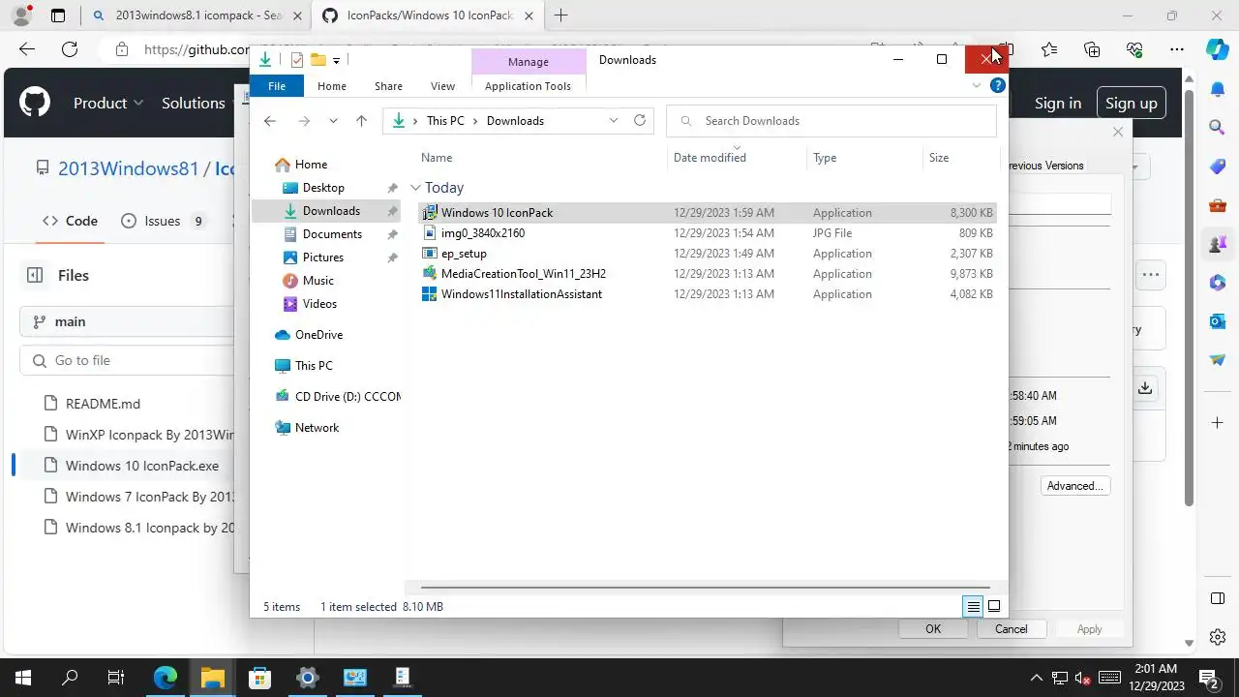Open Customize Quick Access Toolbar dropdown
Viewport: 1239px width, 697px height.
(336, 60)
